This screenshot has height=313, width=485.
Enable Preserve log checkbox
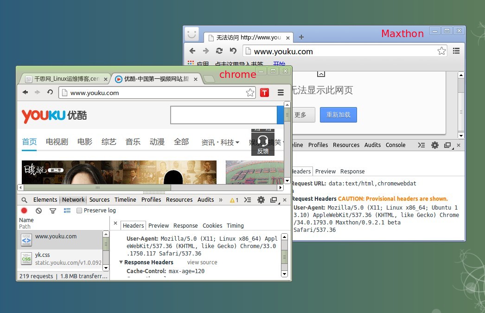(x=79, y=211)
